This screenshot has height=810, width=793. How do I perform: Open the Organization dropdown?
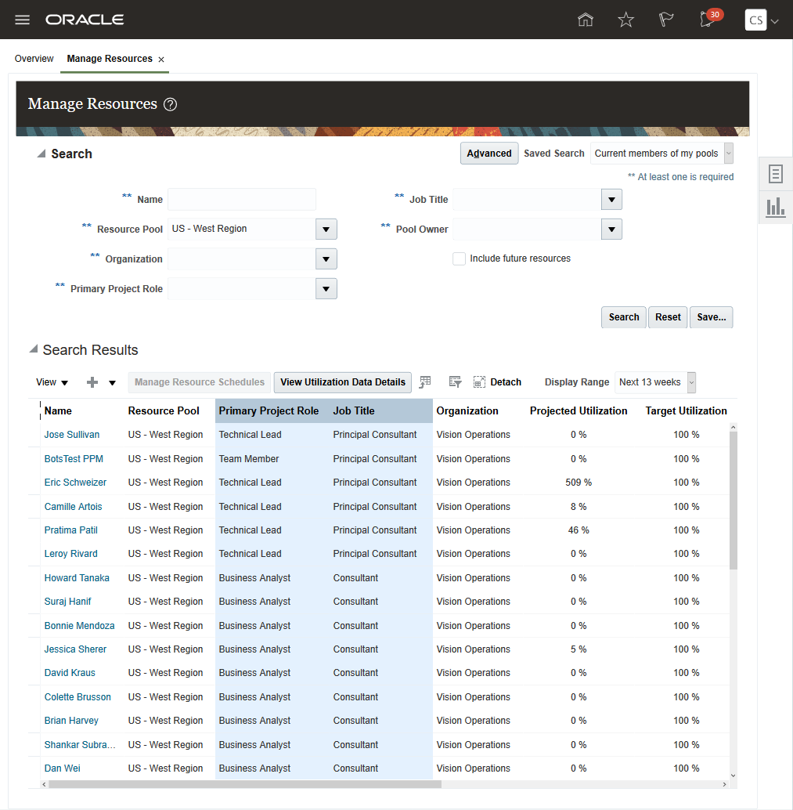coord(326,259)
